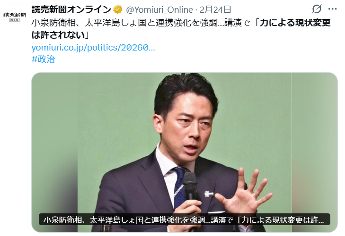This screenshot has height=236, width=345.
Task: Open the yomiuri.co.jp/politics article link
Action: (x=93, y=47)
